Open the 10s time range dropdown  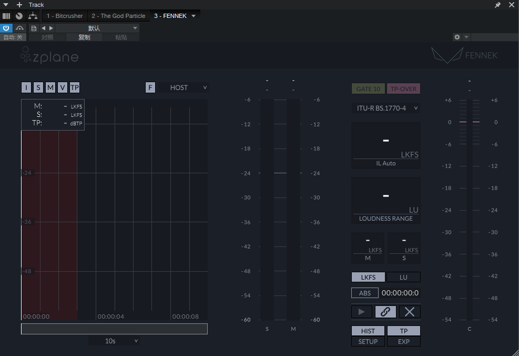(x=114, y=341)
